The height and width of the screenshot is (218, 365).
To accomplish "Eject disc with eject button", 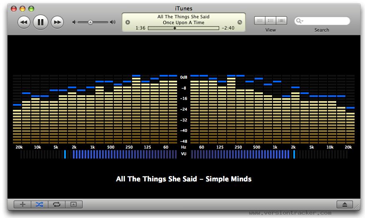I will [345, 205].
